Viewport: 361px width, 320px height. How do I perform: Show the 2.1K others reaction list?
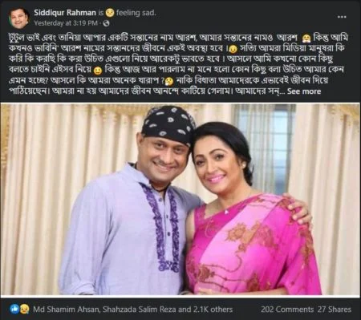point(213,310)
